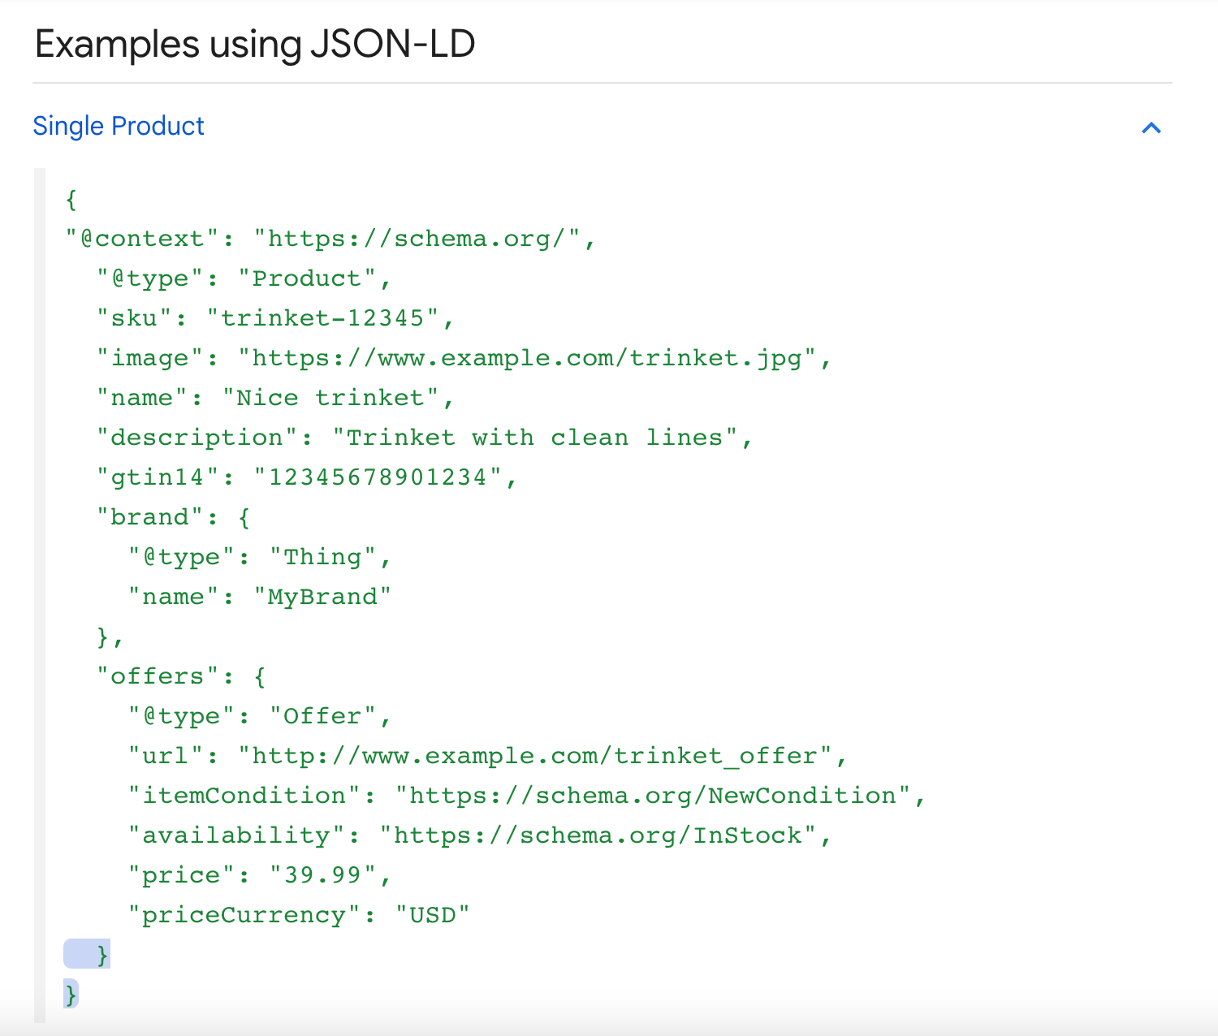The width and height of the screenshot is (1218, 1036).
Task: Click the NewCondition schema URL
Action: click(x=652, y=796)
